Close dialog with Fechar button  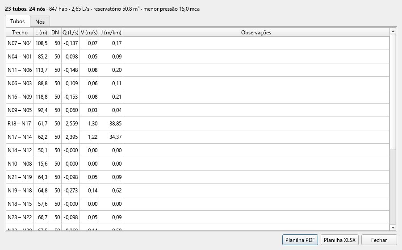(x=379, y=240)
